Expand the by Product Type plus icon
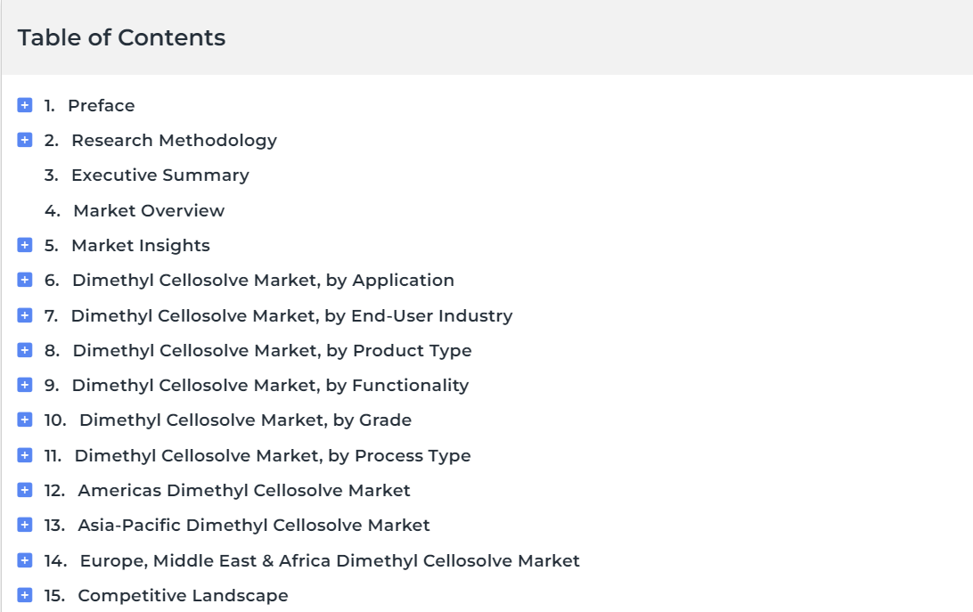 click(x=25, y=350)
